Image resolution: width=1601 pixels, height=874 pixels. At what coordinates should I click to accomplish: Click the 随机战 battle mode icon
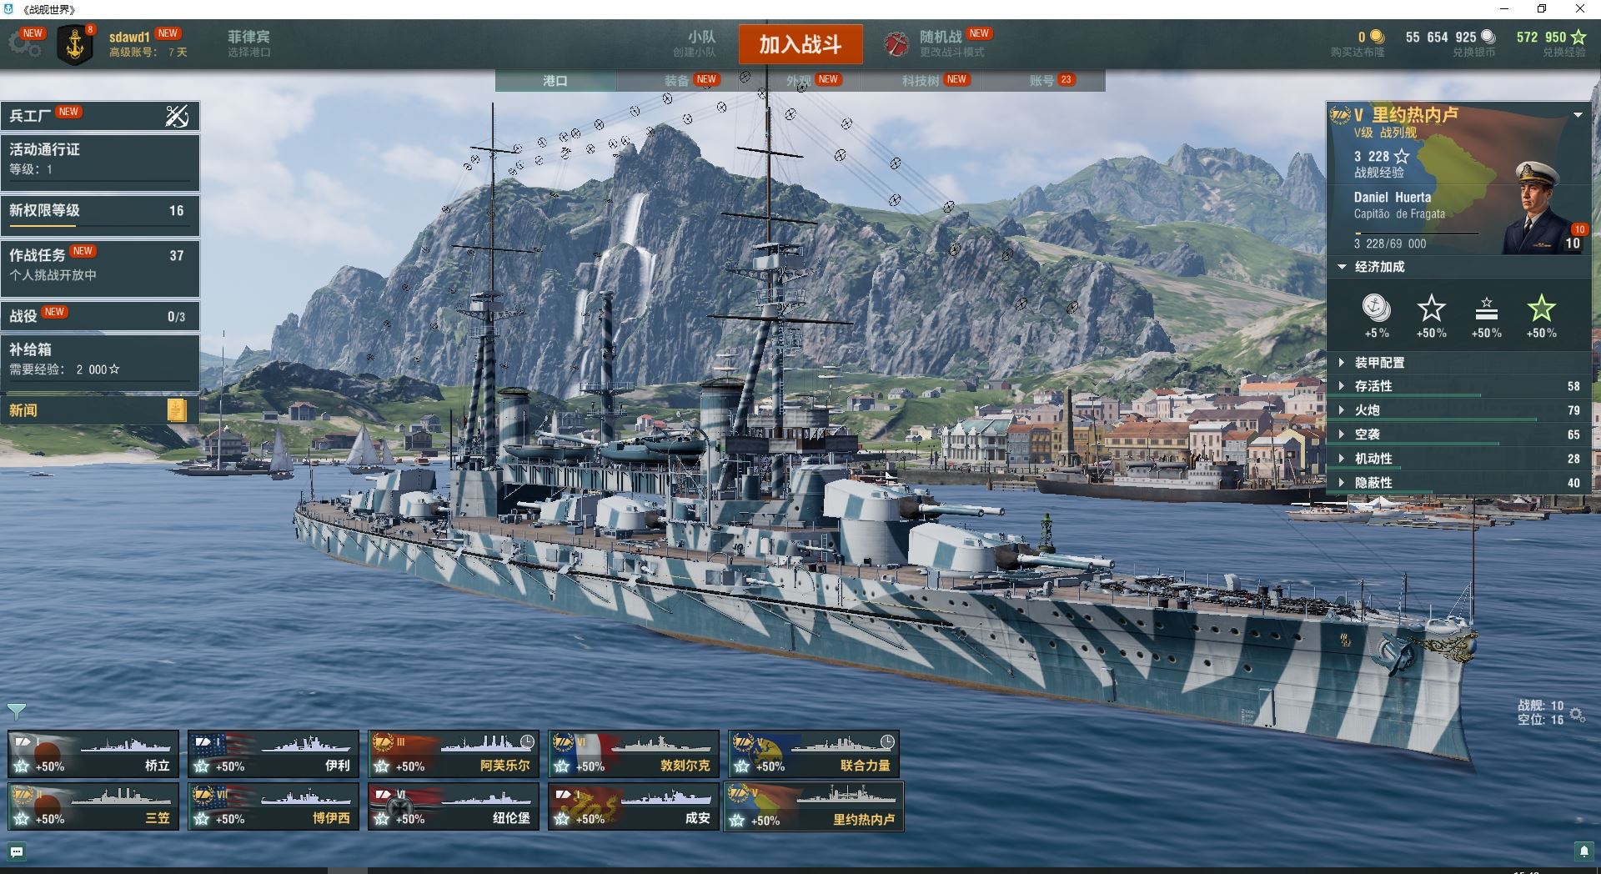(896, 44)
